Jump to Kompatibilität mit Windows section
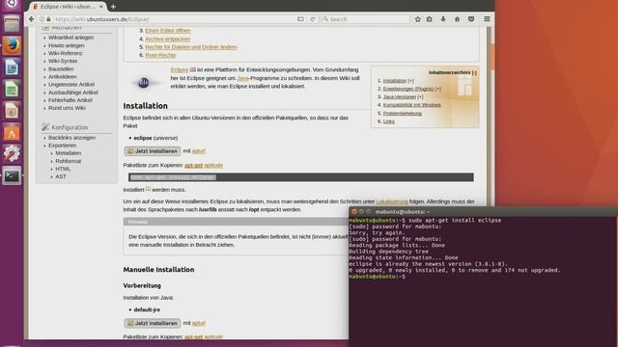 click(412, 105)
